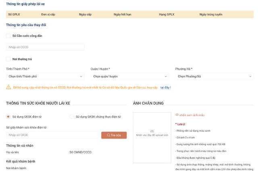The image size is (258, 172).
Task: Click the Nhập số CCCD input field
Action: (x=45, y=47)
